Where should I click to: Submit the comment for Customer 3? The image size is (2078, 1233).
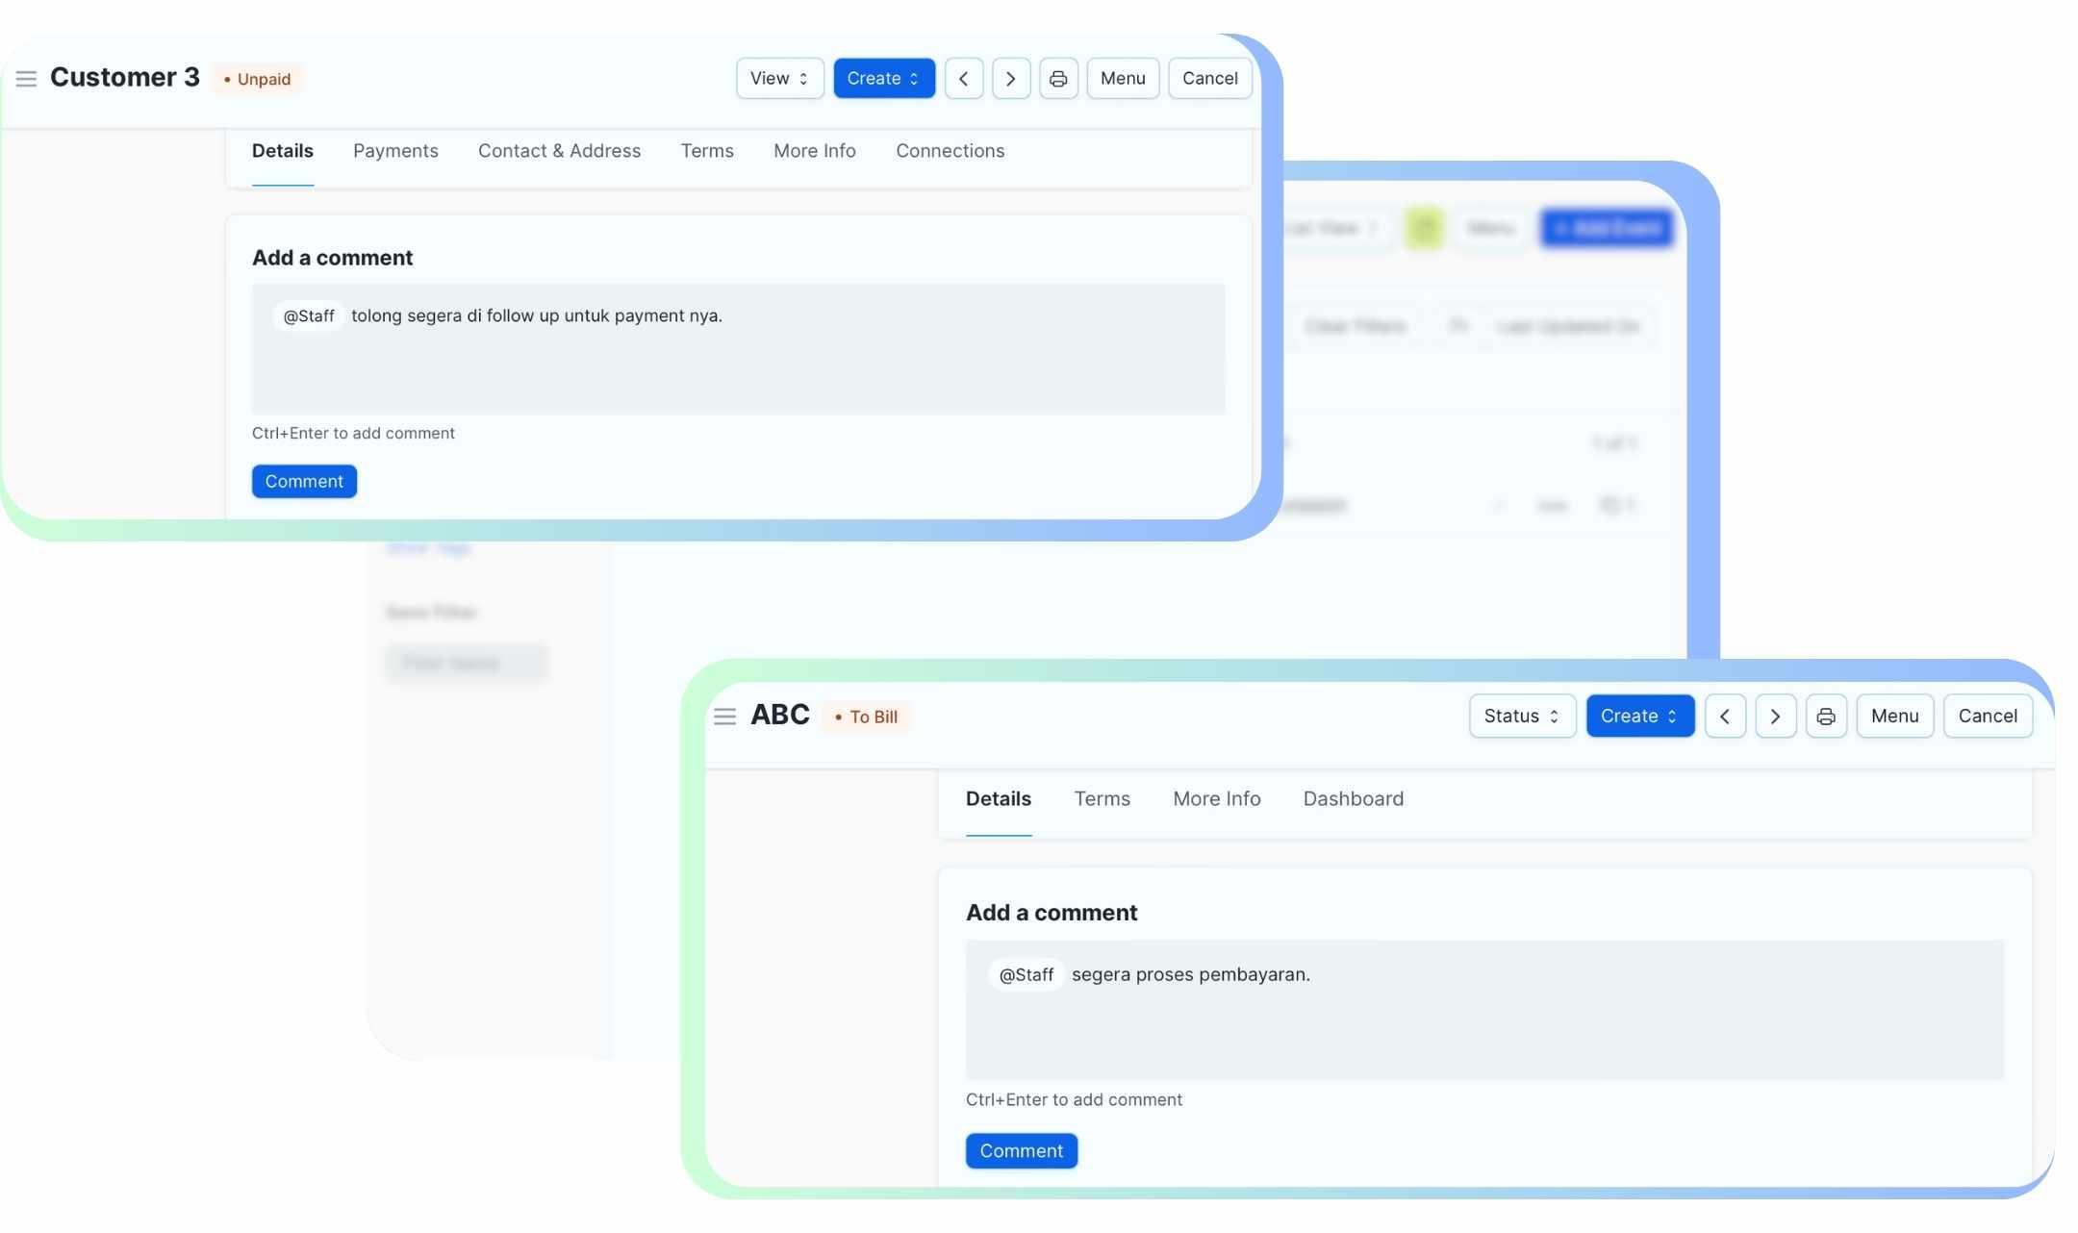303,481
